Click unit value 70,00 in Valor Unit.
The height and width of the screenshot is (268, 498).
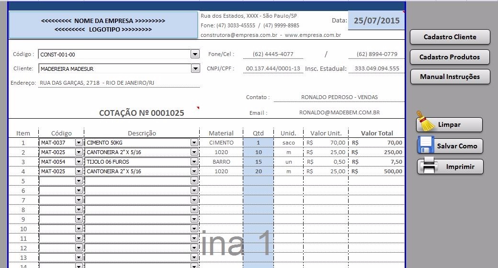coord(338,143)
